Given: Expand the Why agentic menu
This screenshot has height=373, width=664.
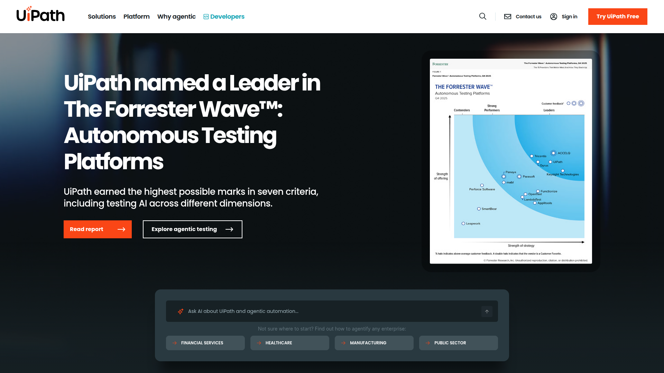Looking at the screenshot, I should pyautogui.click(x=176, y=16).
